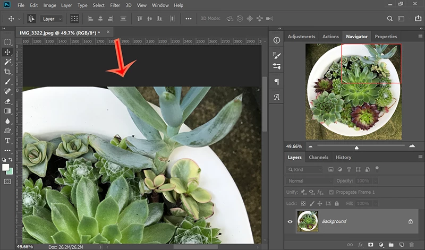Align right edges in options bar

[x=110, y=19]
